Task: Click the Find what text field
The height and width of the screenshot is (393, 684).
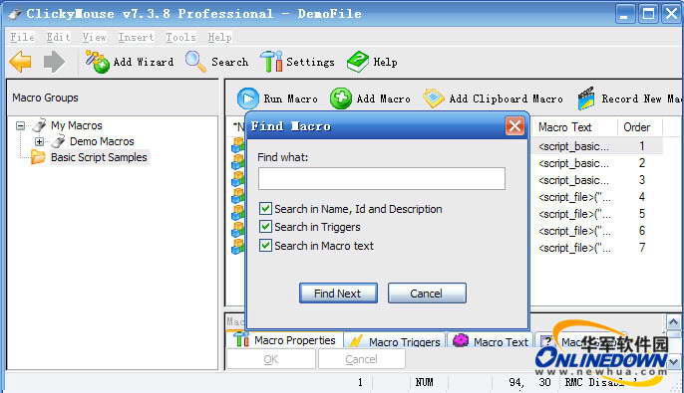Action: tap(382, 178)
